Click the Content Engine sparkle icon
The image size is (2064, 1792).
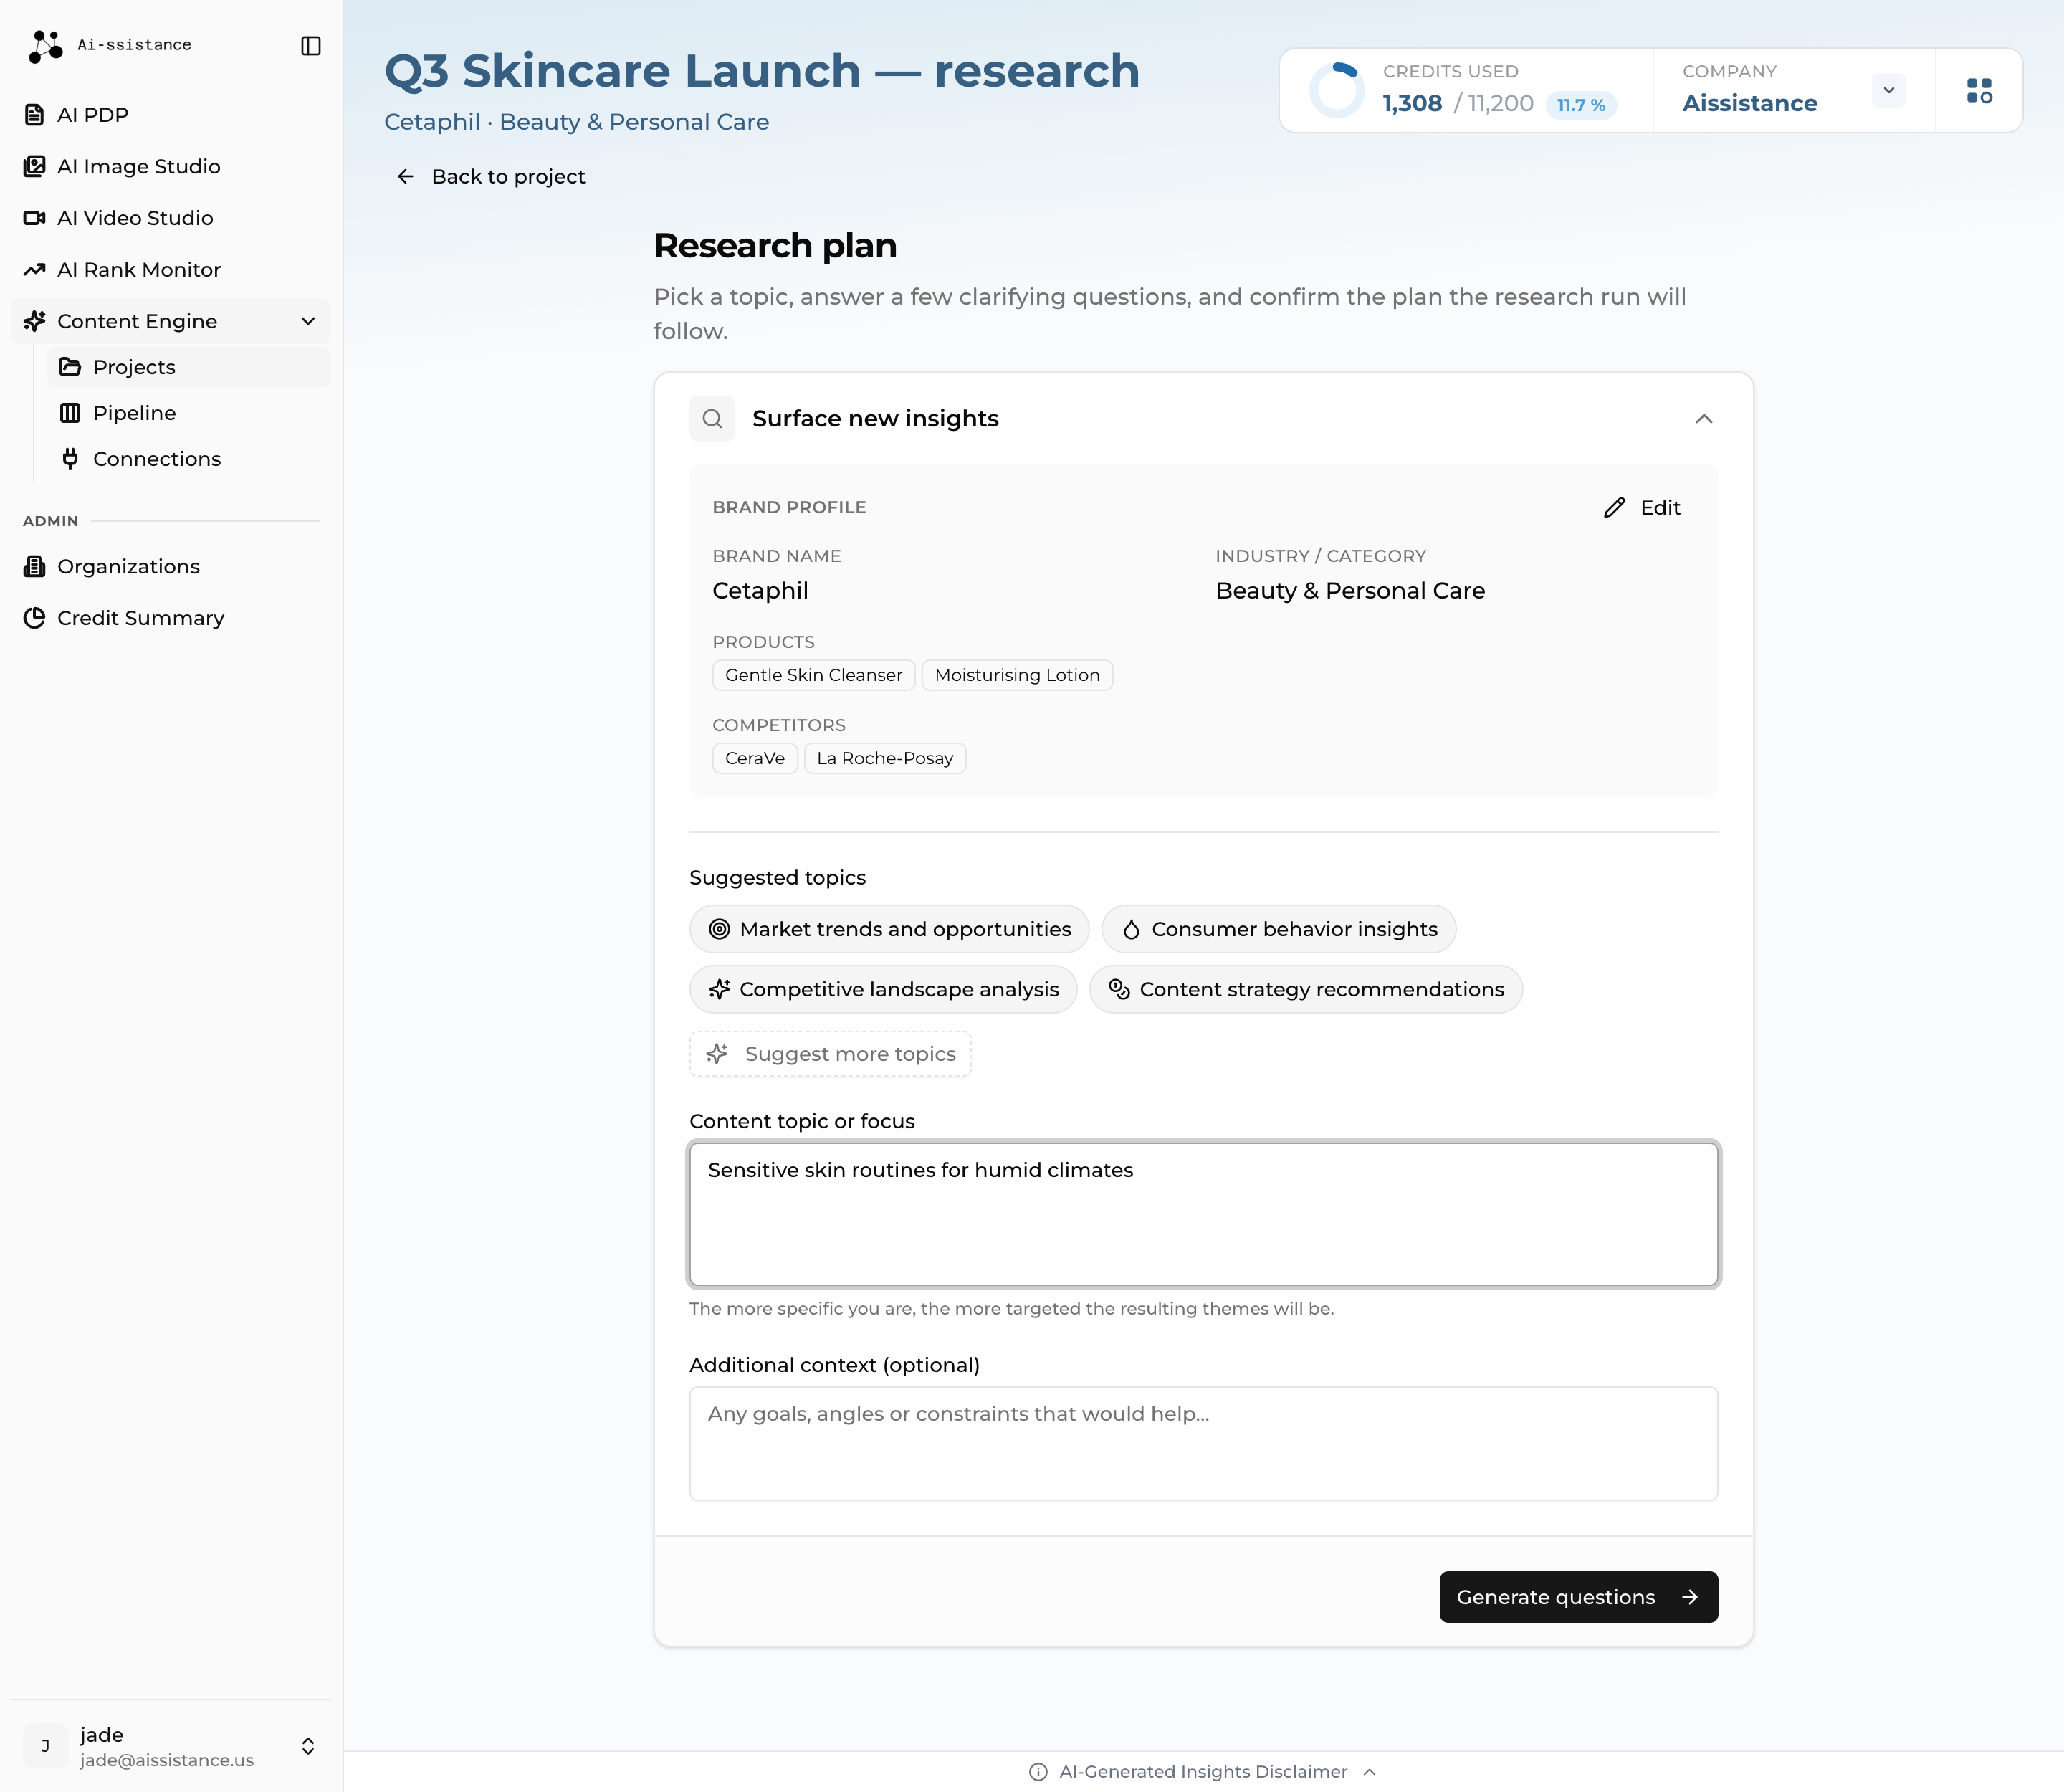(x=34, y=321)
